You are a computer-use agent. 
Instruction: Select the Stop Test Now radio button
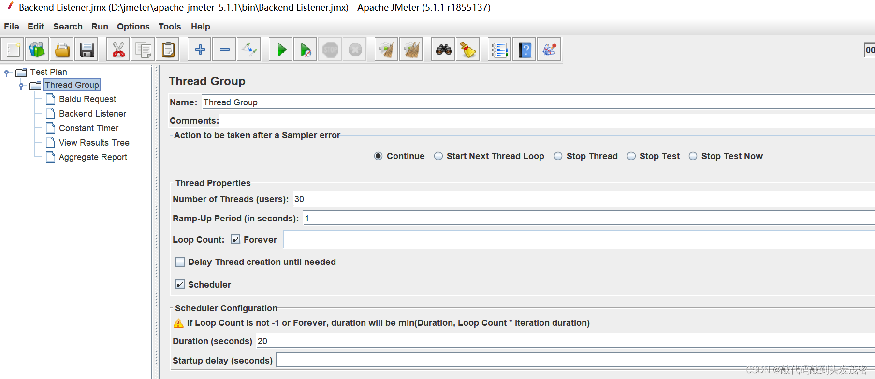(693, 156)
